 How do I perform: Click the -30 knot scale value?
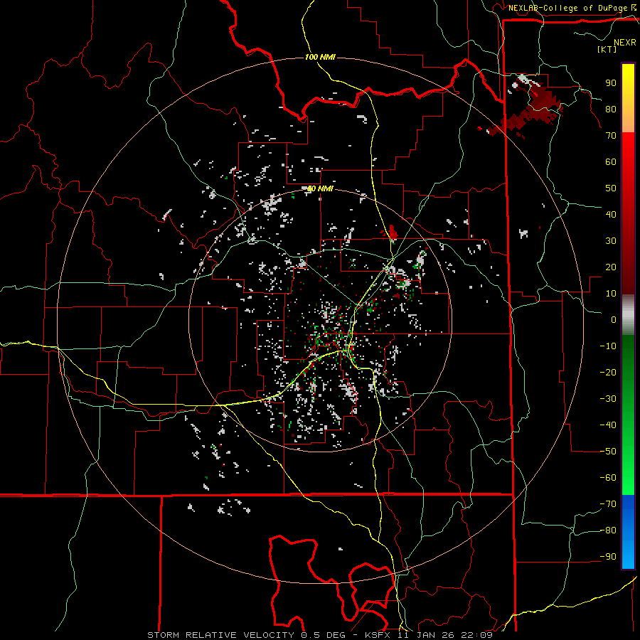[x=608, y=399]
